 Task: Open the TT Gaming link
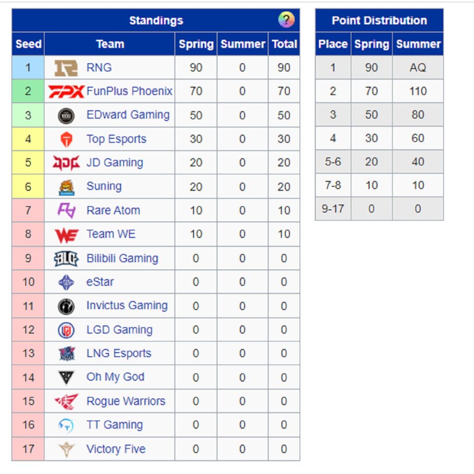point(115,425)
